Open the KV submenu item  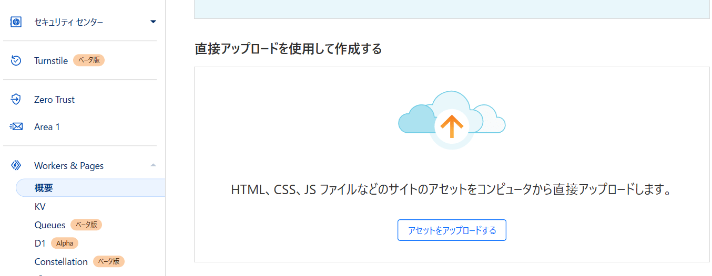[x=40, y=207]
